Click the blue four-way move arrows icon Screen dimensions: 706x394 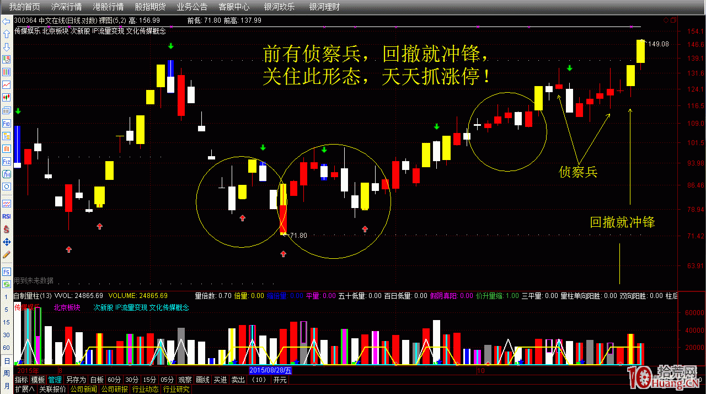coord(7,242)
